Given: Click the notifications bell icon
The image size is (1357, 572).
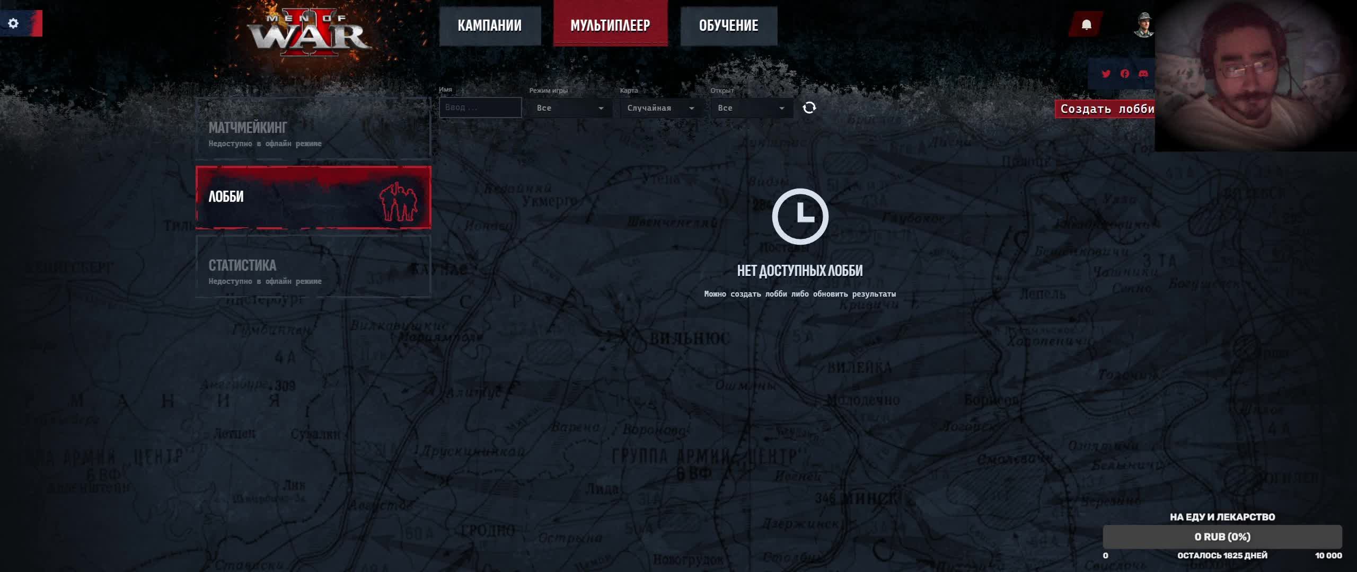Looking at the screenshot, I should 1086,25.
